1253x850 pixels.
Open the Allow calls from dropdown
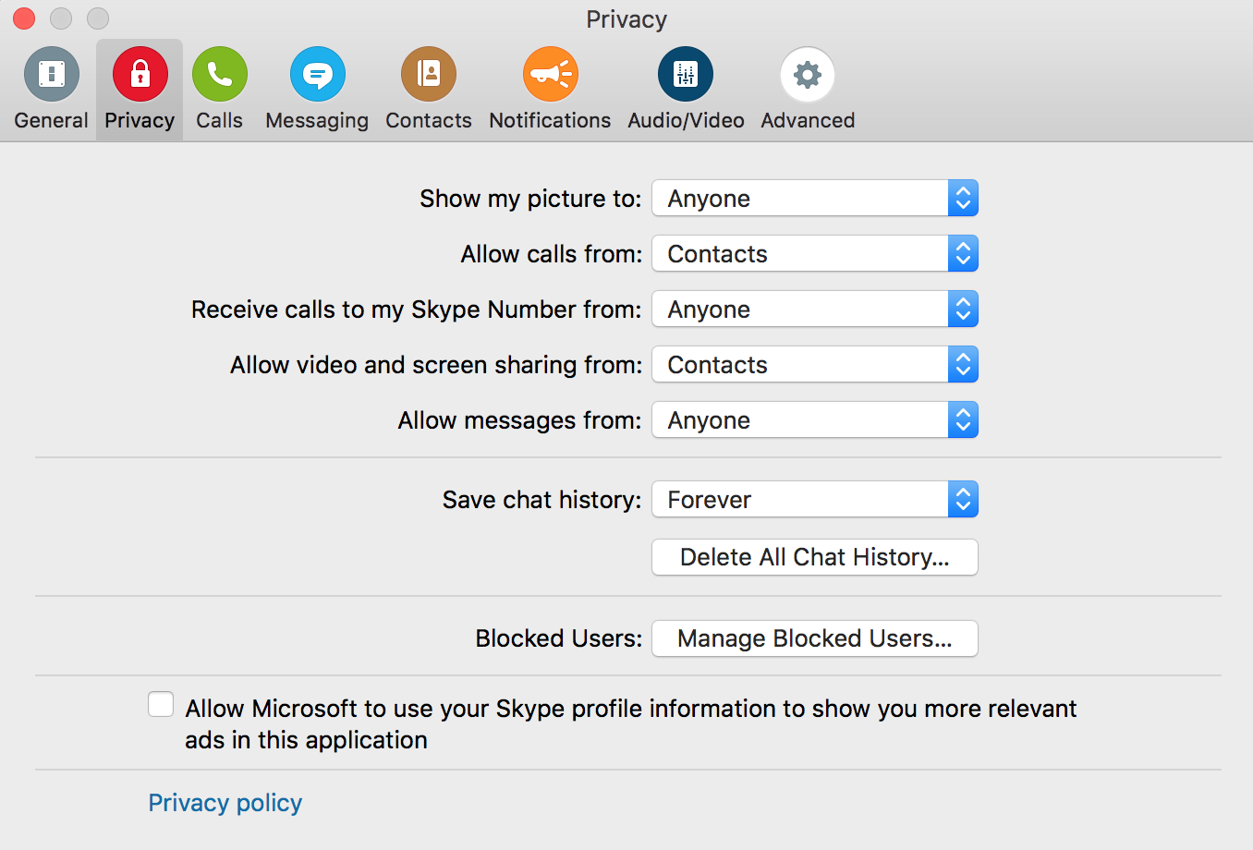(814, 254)
